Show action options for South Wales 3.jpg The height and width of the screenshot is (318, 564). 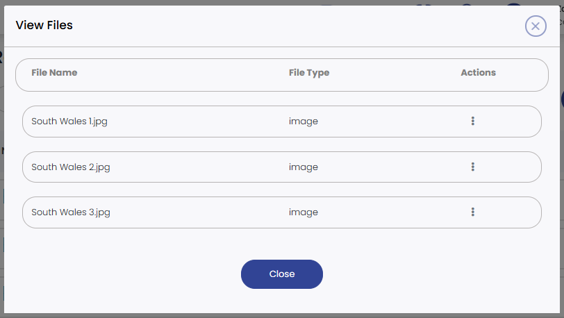point(473,212)
